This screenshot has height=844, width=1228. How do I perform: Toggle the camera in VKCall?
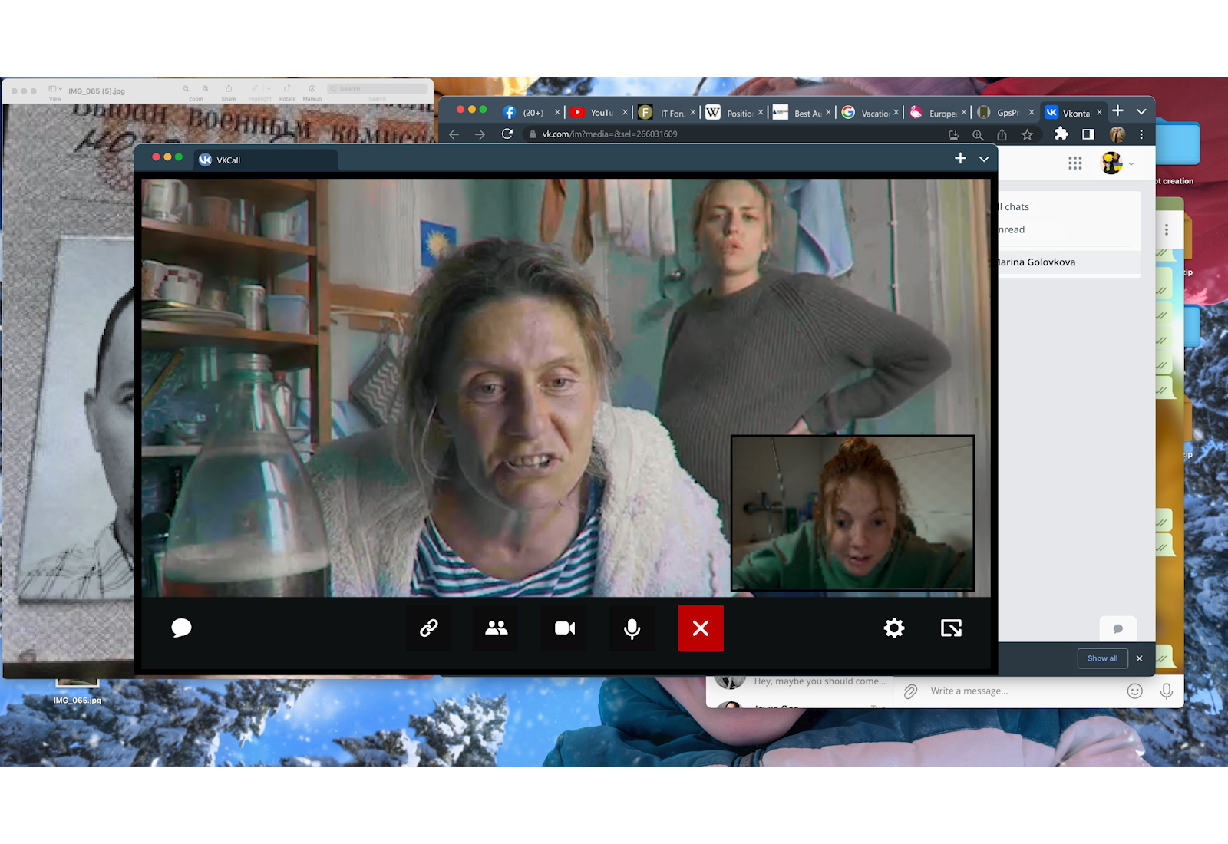(565, 628)
